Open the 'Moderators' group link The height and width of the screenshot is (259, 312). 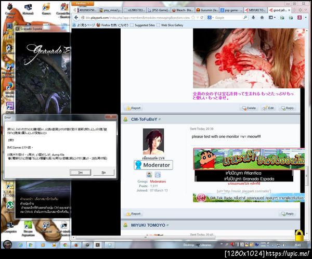(x=158, y=182)
